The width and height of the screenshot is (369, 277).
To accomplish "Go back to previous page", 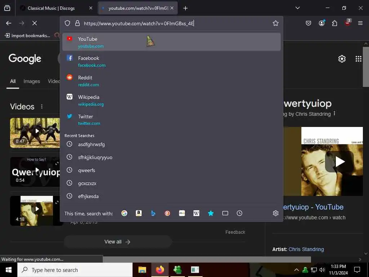I will click(x=9, y=23).
